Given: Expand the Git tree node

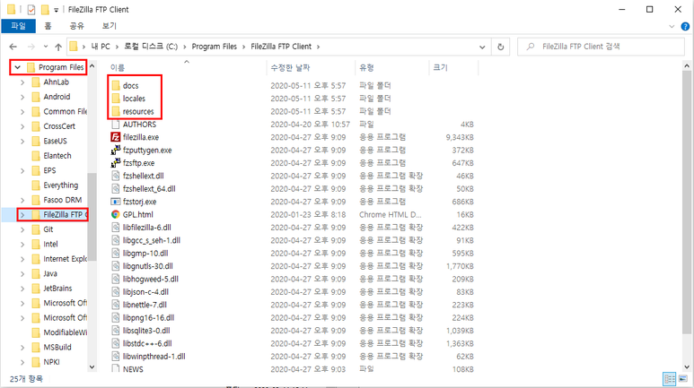Looking at the screenshot, I should [22, 229].
